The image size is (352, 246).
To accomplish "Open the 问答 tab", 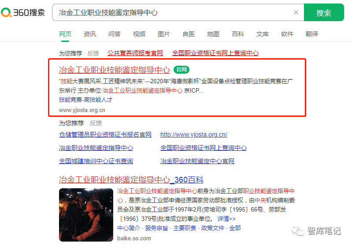I will pos(115,34).
